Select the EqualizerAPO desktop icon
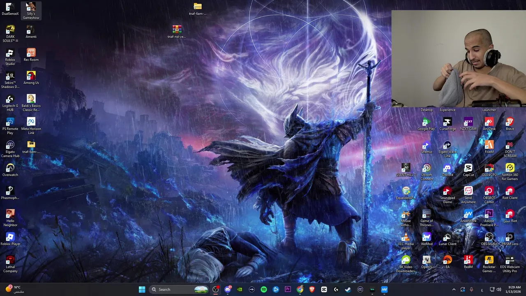 click(x=406, y=193)
